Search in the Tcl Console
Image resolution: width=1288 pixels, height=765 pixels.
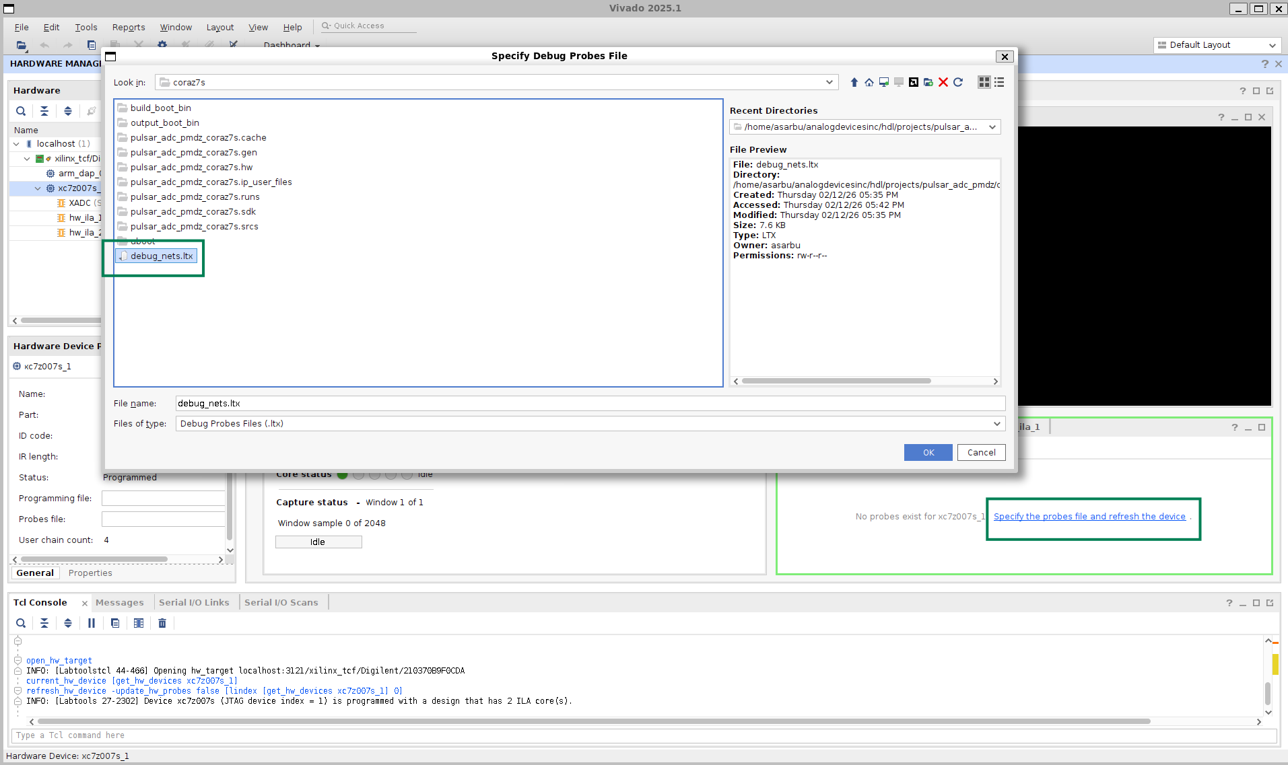pos(21,623)
